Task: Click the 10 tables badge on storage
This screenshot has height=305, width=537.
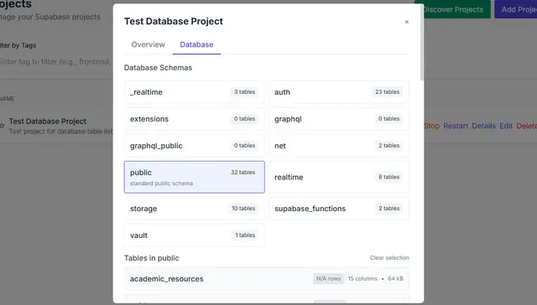Action: (243, 209)
